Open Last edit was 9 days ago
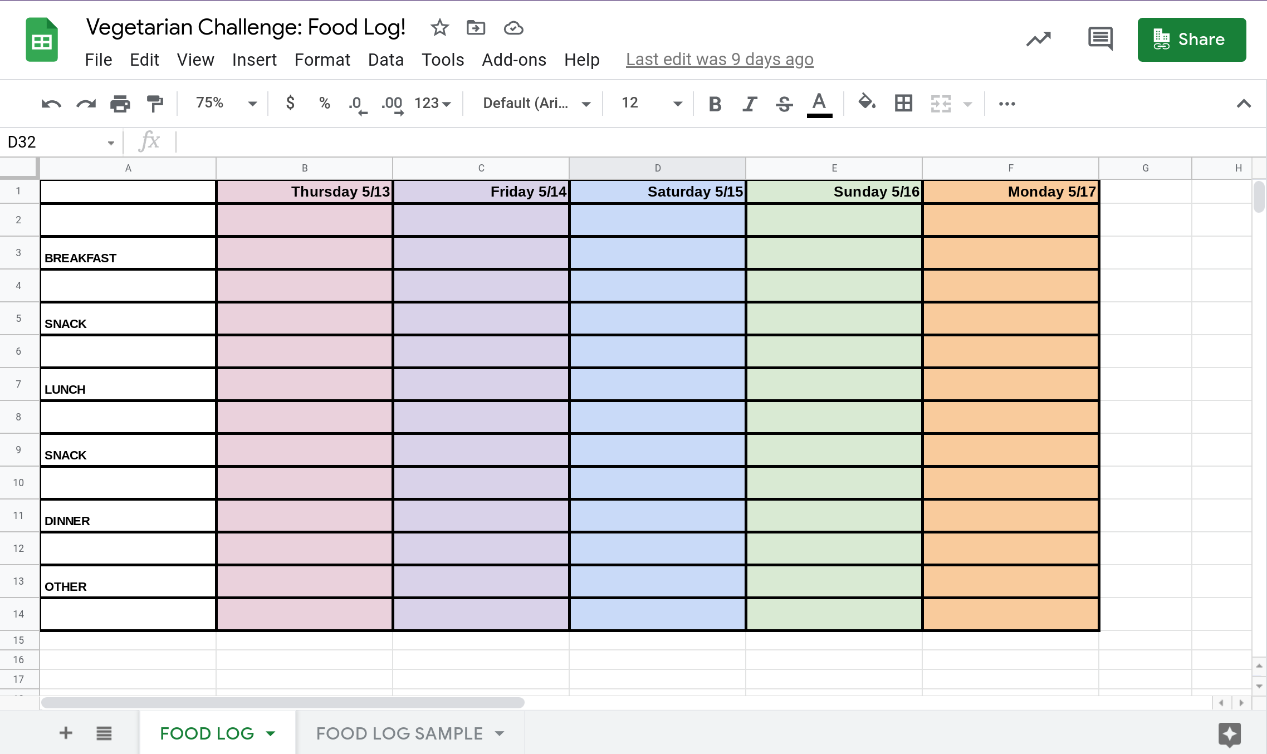The image size is (1267, 754). (x=720, y=60)
